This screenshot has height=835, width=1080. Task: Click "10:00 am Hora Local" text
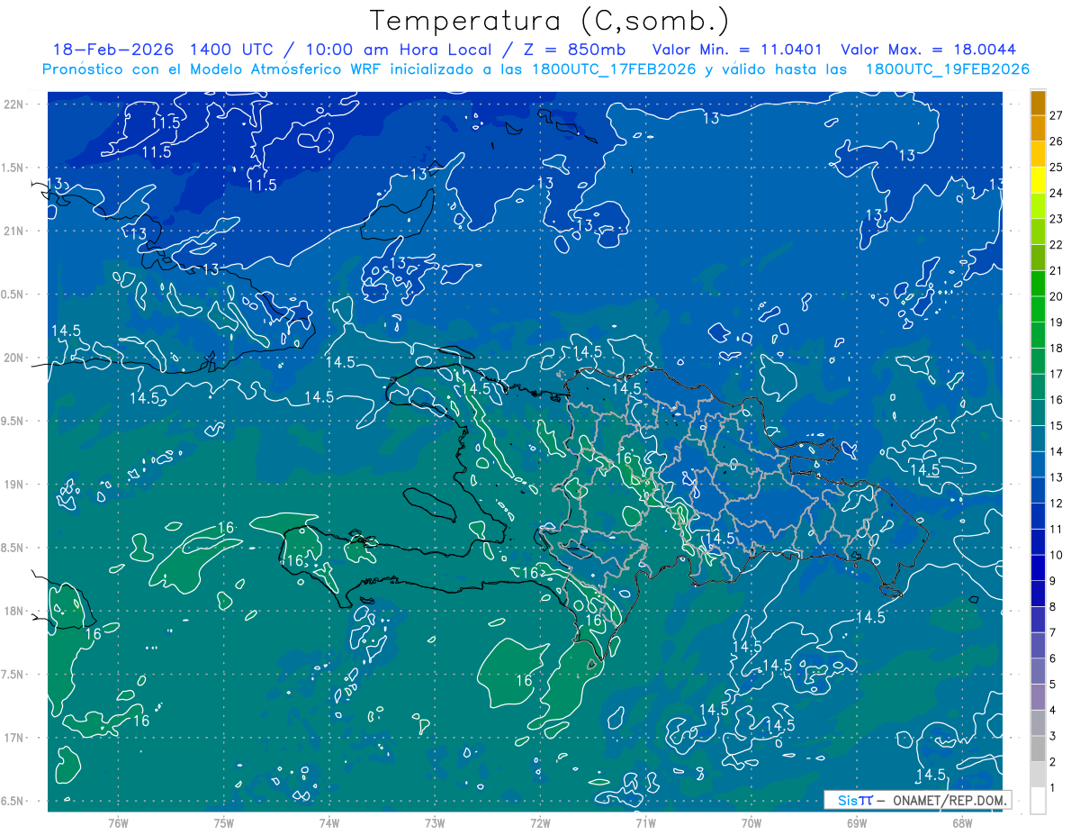pos(397,50)
